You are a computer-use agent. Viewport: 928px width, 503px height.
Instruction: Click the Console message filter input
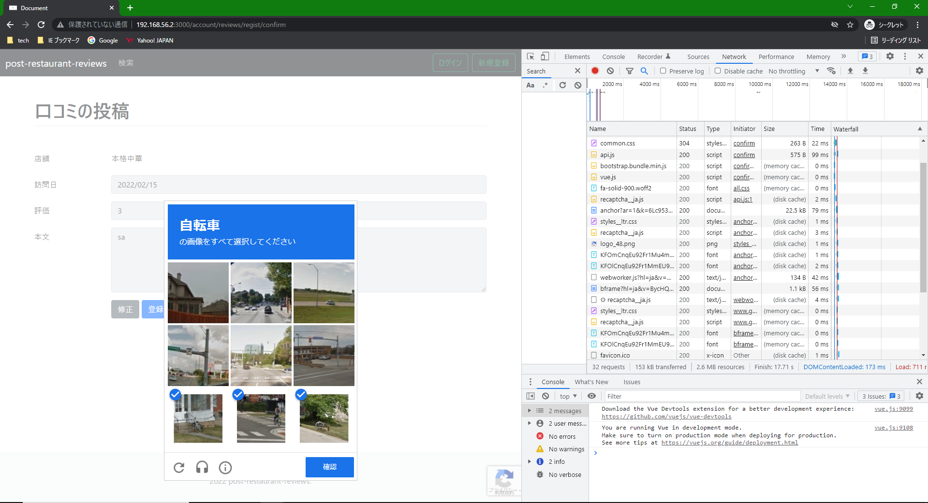click(x=701, y=396)
